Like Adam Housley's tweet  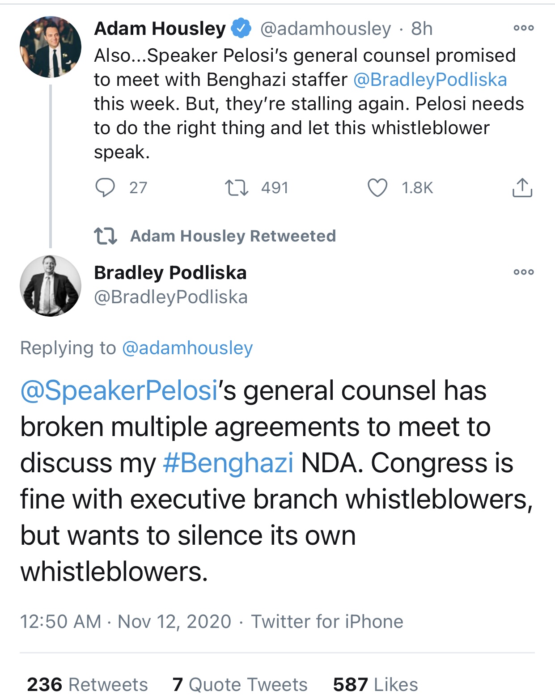[x=377, y=187]
